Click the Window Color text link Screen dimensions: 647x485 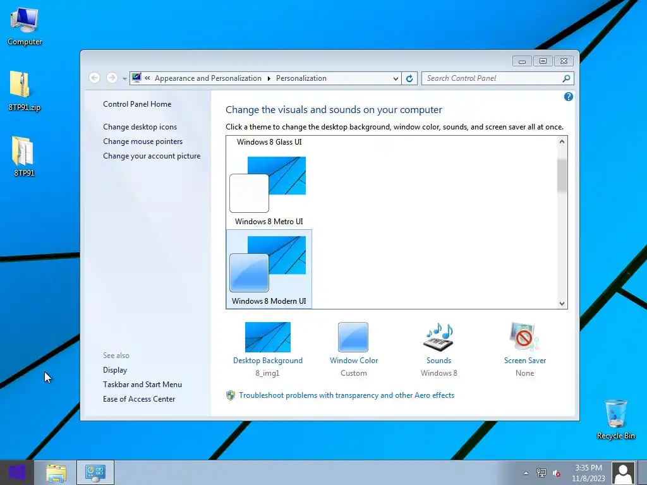[x=354, y=361]
